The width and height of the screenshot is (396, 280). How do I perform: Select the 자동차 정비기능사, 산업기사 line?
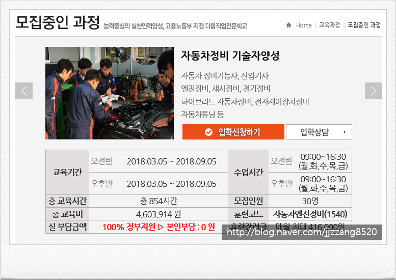[225, 76]
